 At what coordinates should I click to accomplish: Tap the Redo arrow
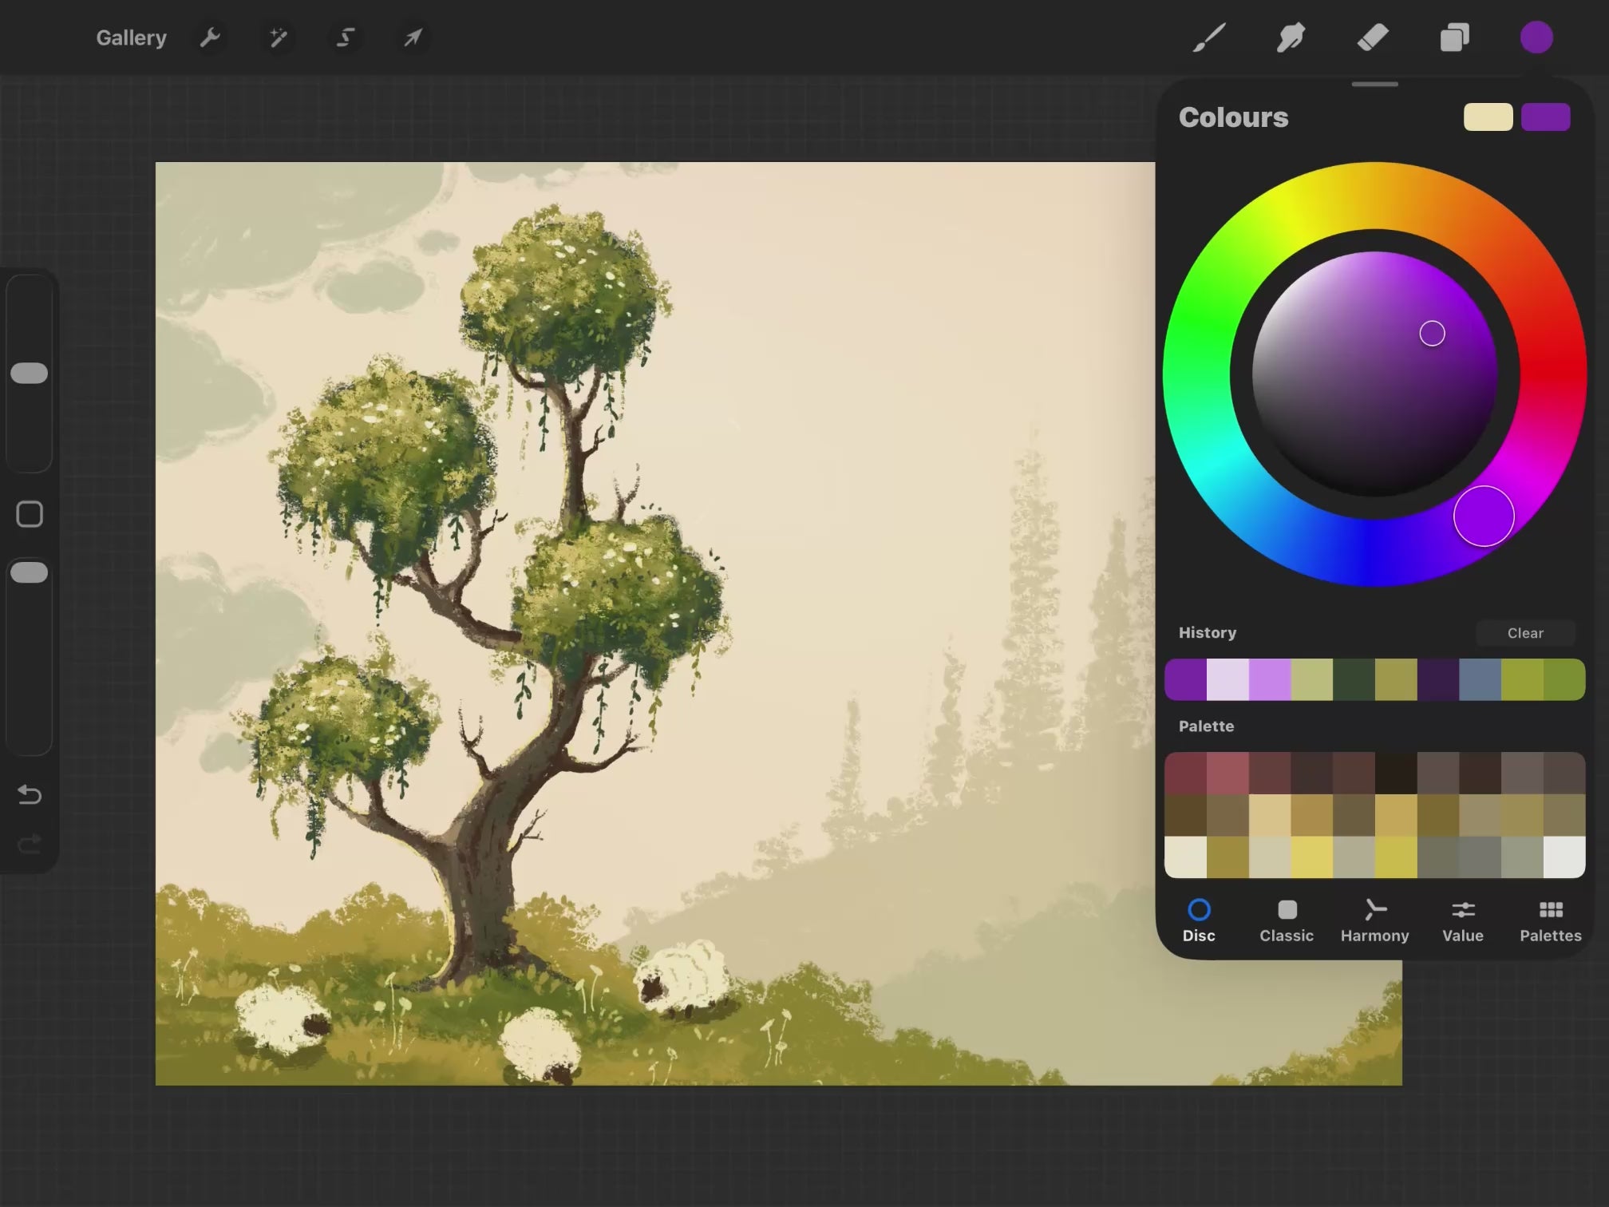click(30, 844)
